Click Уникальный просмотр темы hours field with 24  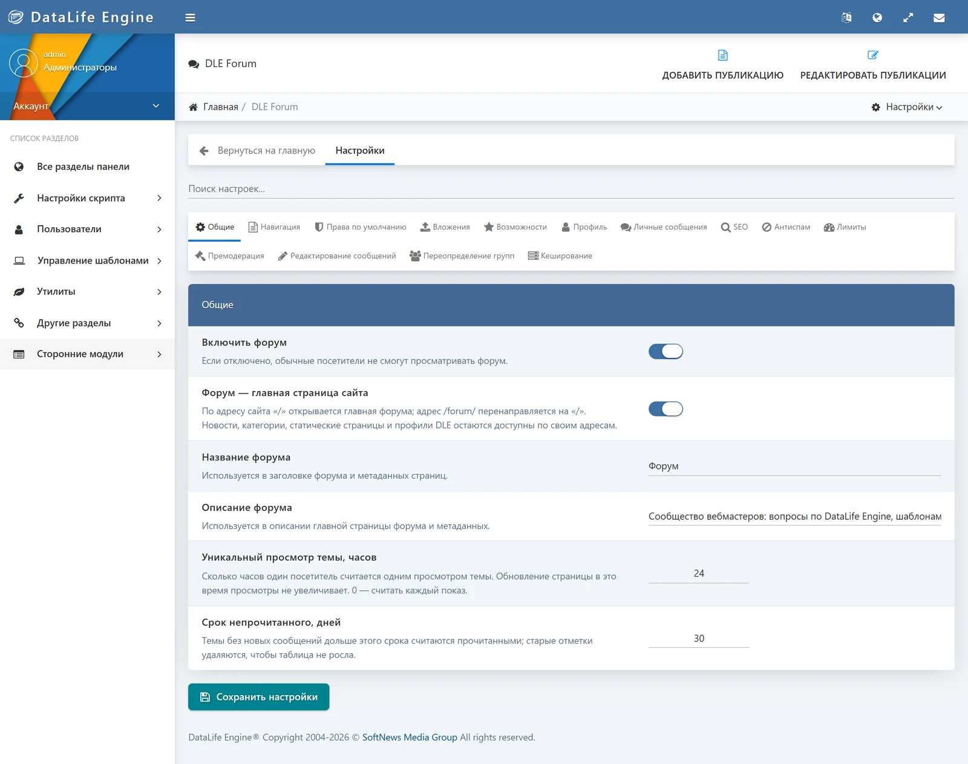699,574
